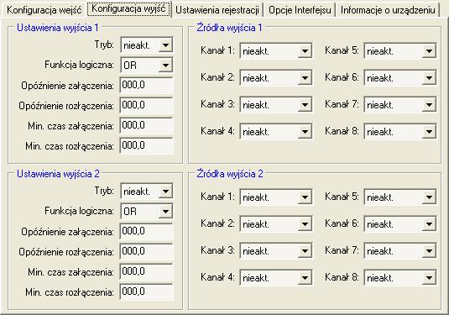Expand Kanał 8 dropdown in Źródła wyjścia 1
This screenshot has height=315, width=449.
400,132
